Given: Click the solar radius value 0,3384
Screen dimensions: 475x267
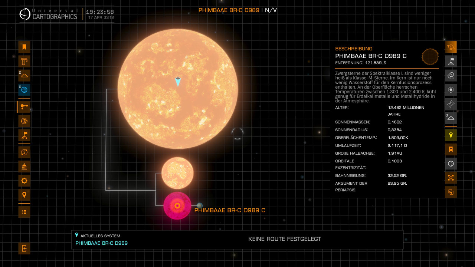Looking at the screenshot, I should [x=395, y=130].
